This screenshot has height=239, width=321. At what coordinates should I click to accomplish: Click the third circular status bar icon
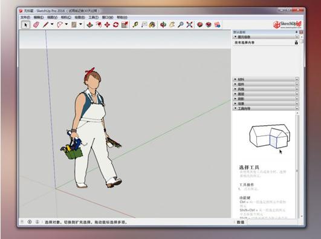37,221
